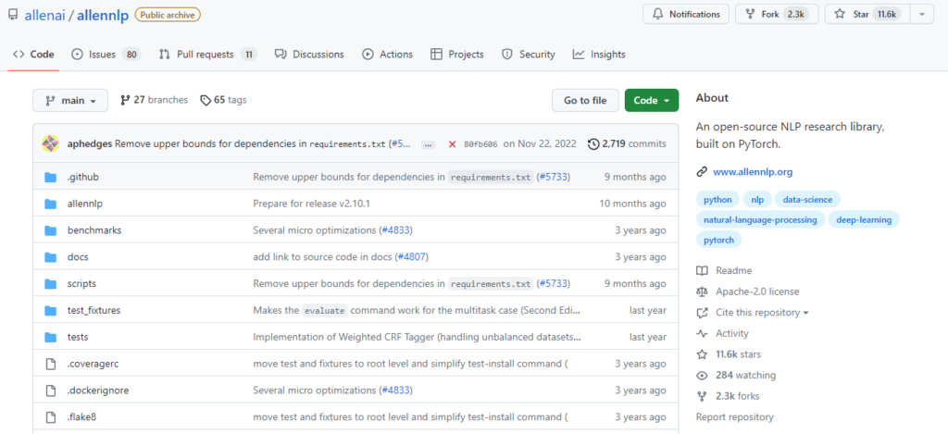This screenshot has width=948, height=434.
Task: Open the tests folder
Action: 78,337
